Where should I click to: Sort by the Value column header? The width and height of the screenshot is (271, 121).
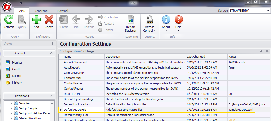coord(249,57)
